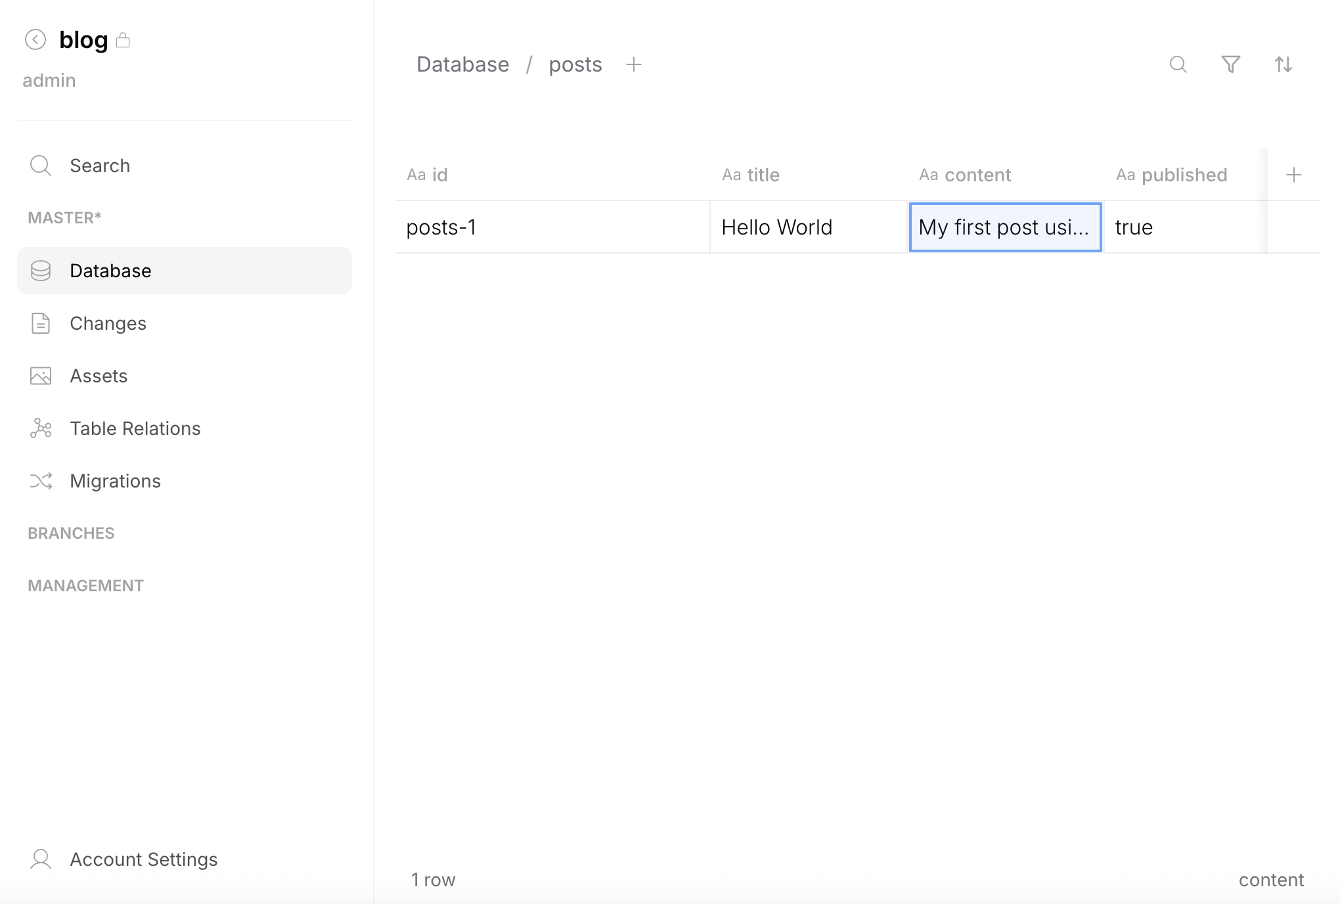Open the Changes panel
The height and width of the screenshot is (904, 1340).
tap(108, 323)
